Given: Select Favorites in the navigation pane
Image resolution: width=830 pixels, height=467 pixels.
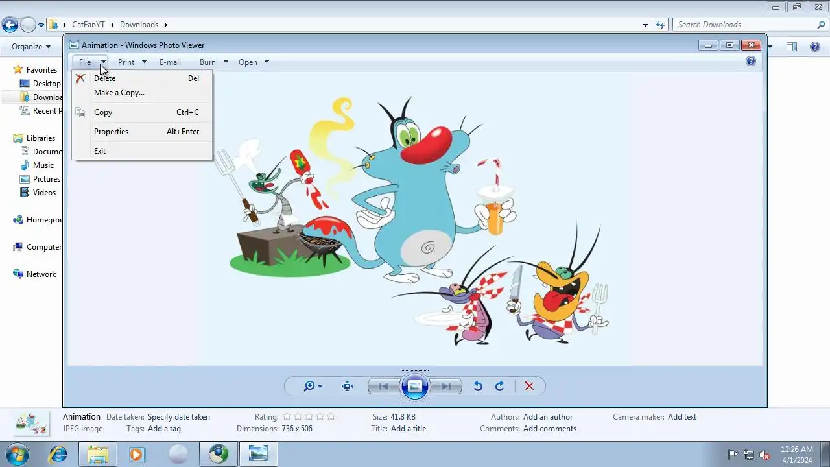Looking at the screenshot, I should tap(41, 70).
